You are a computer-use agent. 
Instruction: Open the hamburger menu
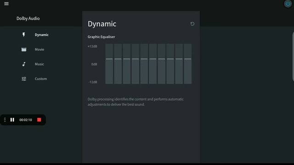point(6,4)
